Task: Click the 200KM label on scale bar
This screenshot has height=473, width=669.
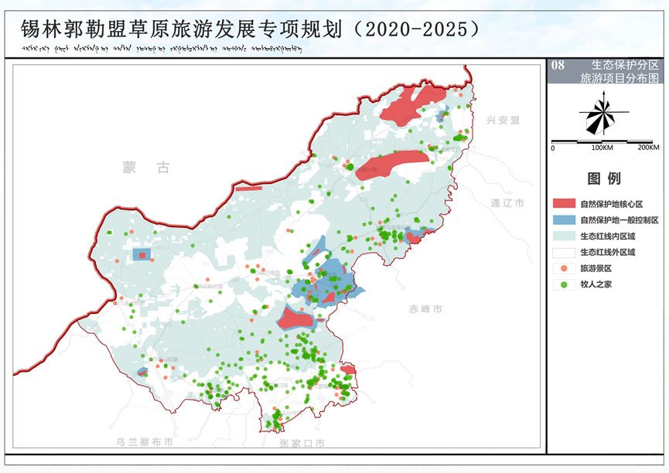Action: [x=648, y=147]
